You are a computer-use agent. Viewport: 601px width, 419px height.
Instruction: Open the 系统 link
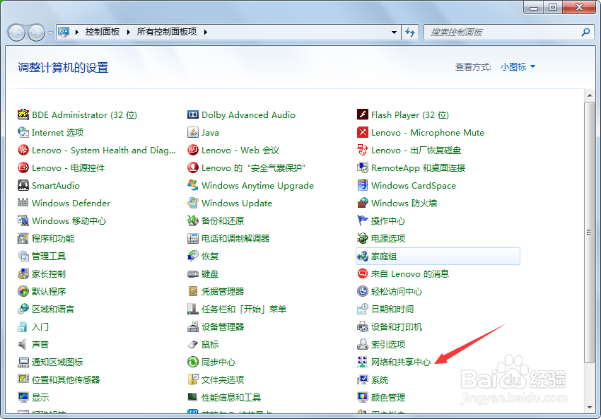point(380,380)
